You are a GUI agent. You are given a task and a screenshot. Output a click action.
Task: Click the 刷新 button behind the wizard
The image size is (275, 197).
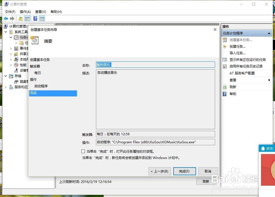[x=206, y=181]
